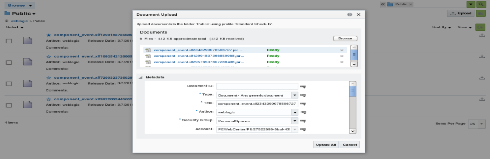
Task: Click Cancel in Document Upload dialog
Action: (350, 145)
